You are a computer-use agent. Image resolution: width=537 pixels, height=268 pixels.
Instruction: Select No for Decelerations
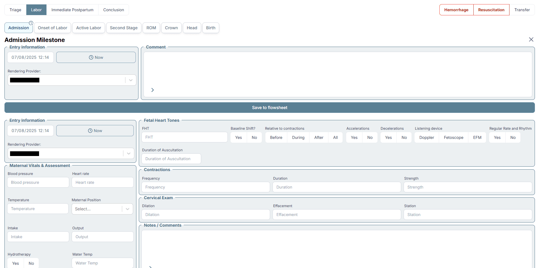(x=404, y=137)
